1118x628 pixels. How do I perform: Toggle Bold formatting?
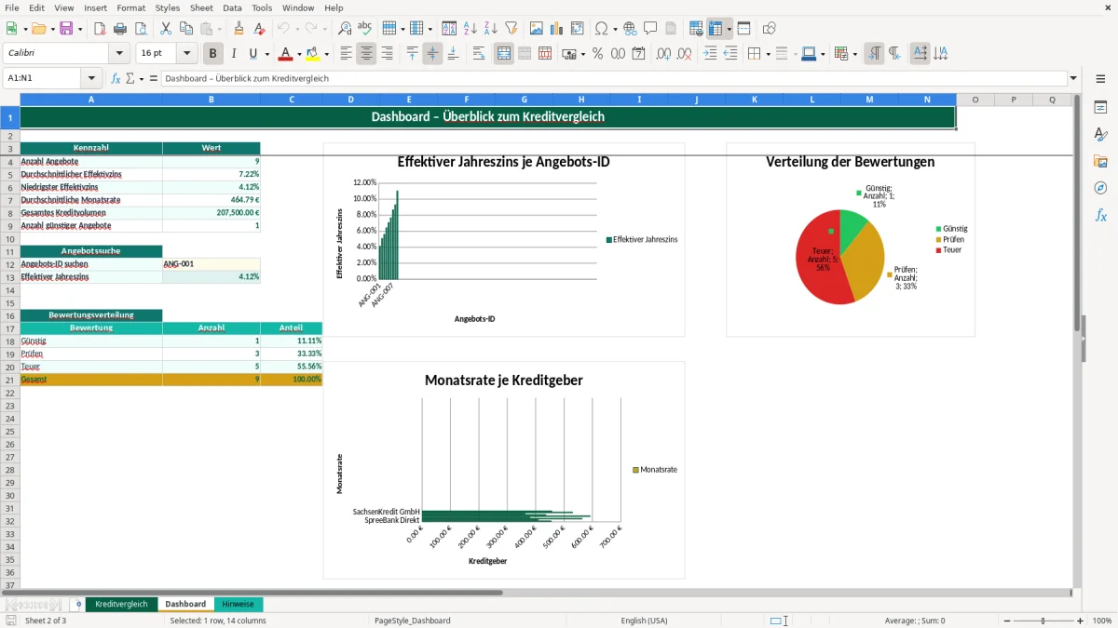pos(212,54)
